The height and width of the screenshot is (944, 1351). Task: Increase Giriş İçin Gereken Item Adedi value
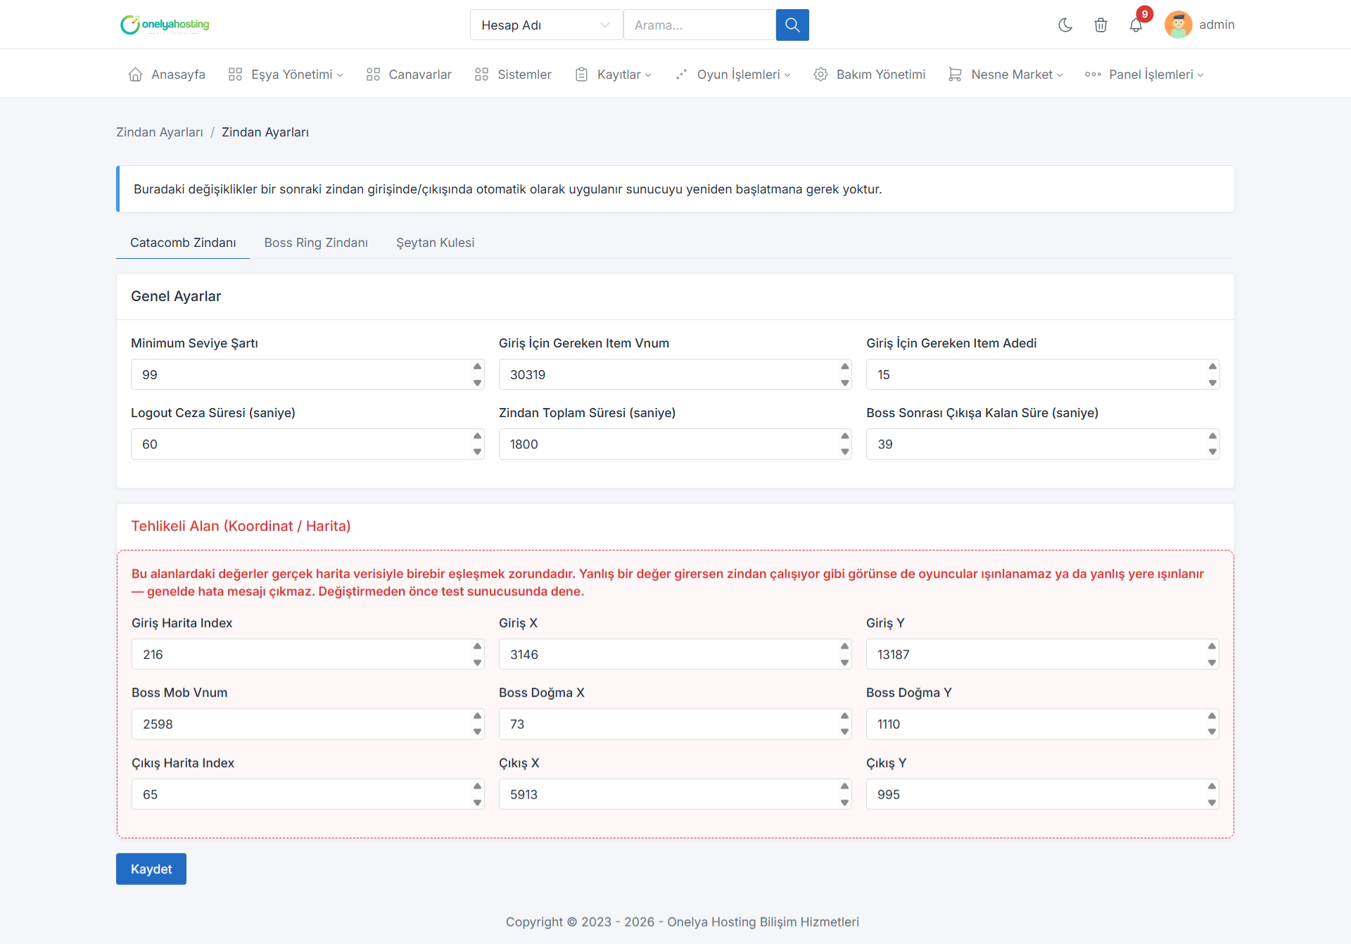[x=1212, y=366]
